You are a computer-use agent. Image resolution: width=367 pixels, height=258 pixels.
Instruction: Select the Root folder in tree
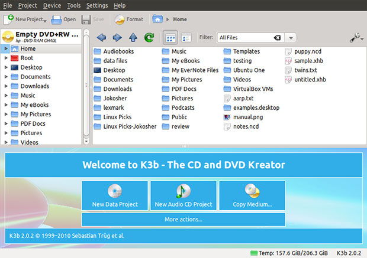tap(22, 58)
